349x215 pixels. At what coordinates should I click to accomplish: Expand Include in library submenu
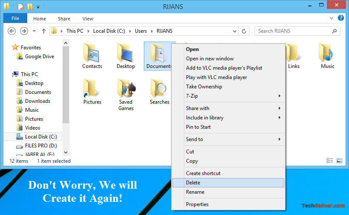click(279, 118)
